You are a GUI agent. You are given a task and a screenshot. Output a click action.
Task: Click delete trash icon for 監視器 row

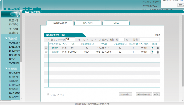(x=158, y=52)
